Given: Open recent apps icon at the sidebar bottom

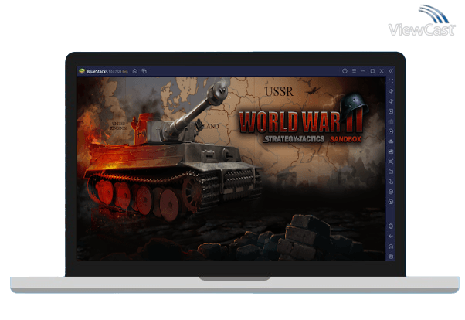Looking at the screenshot, I should [x=391, y=256].
